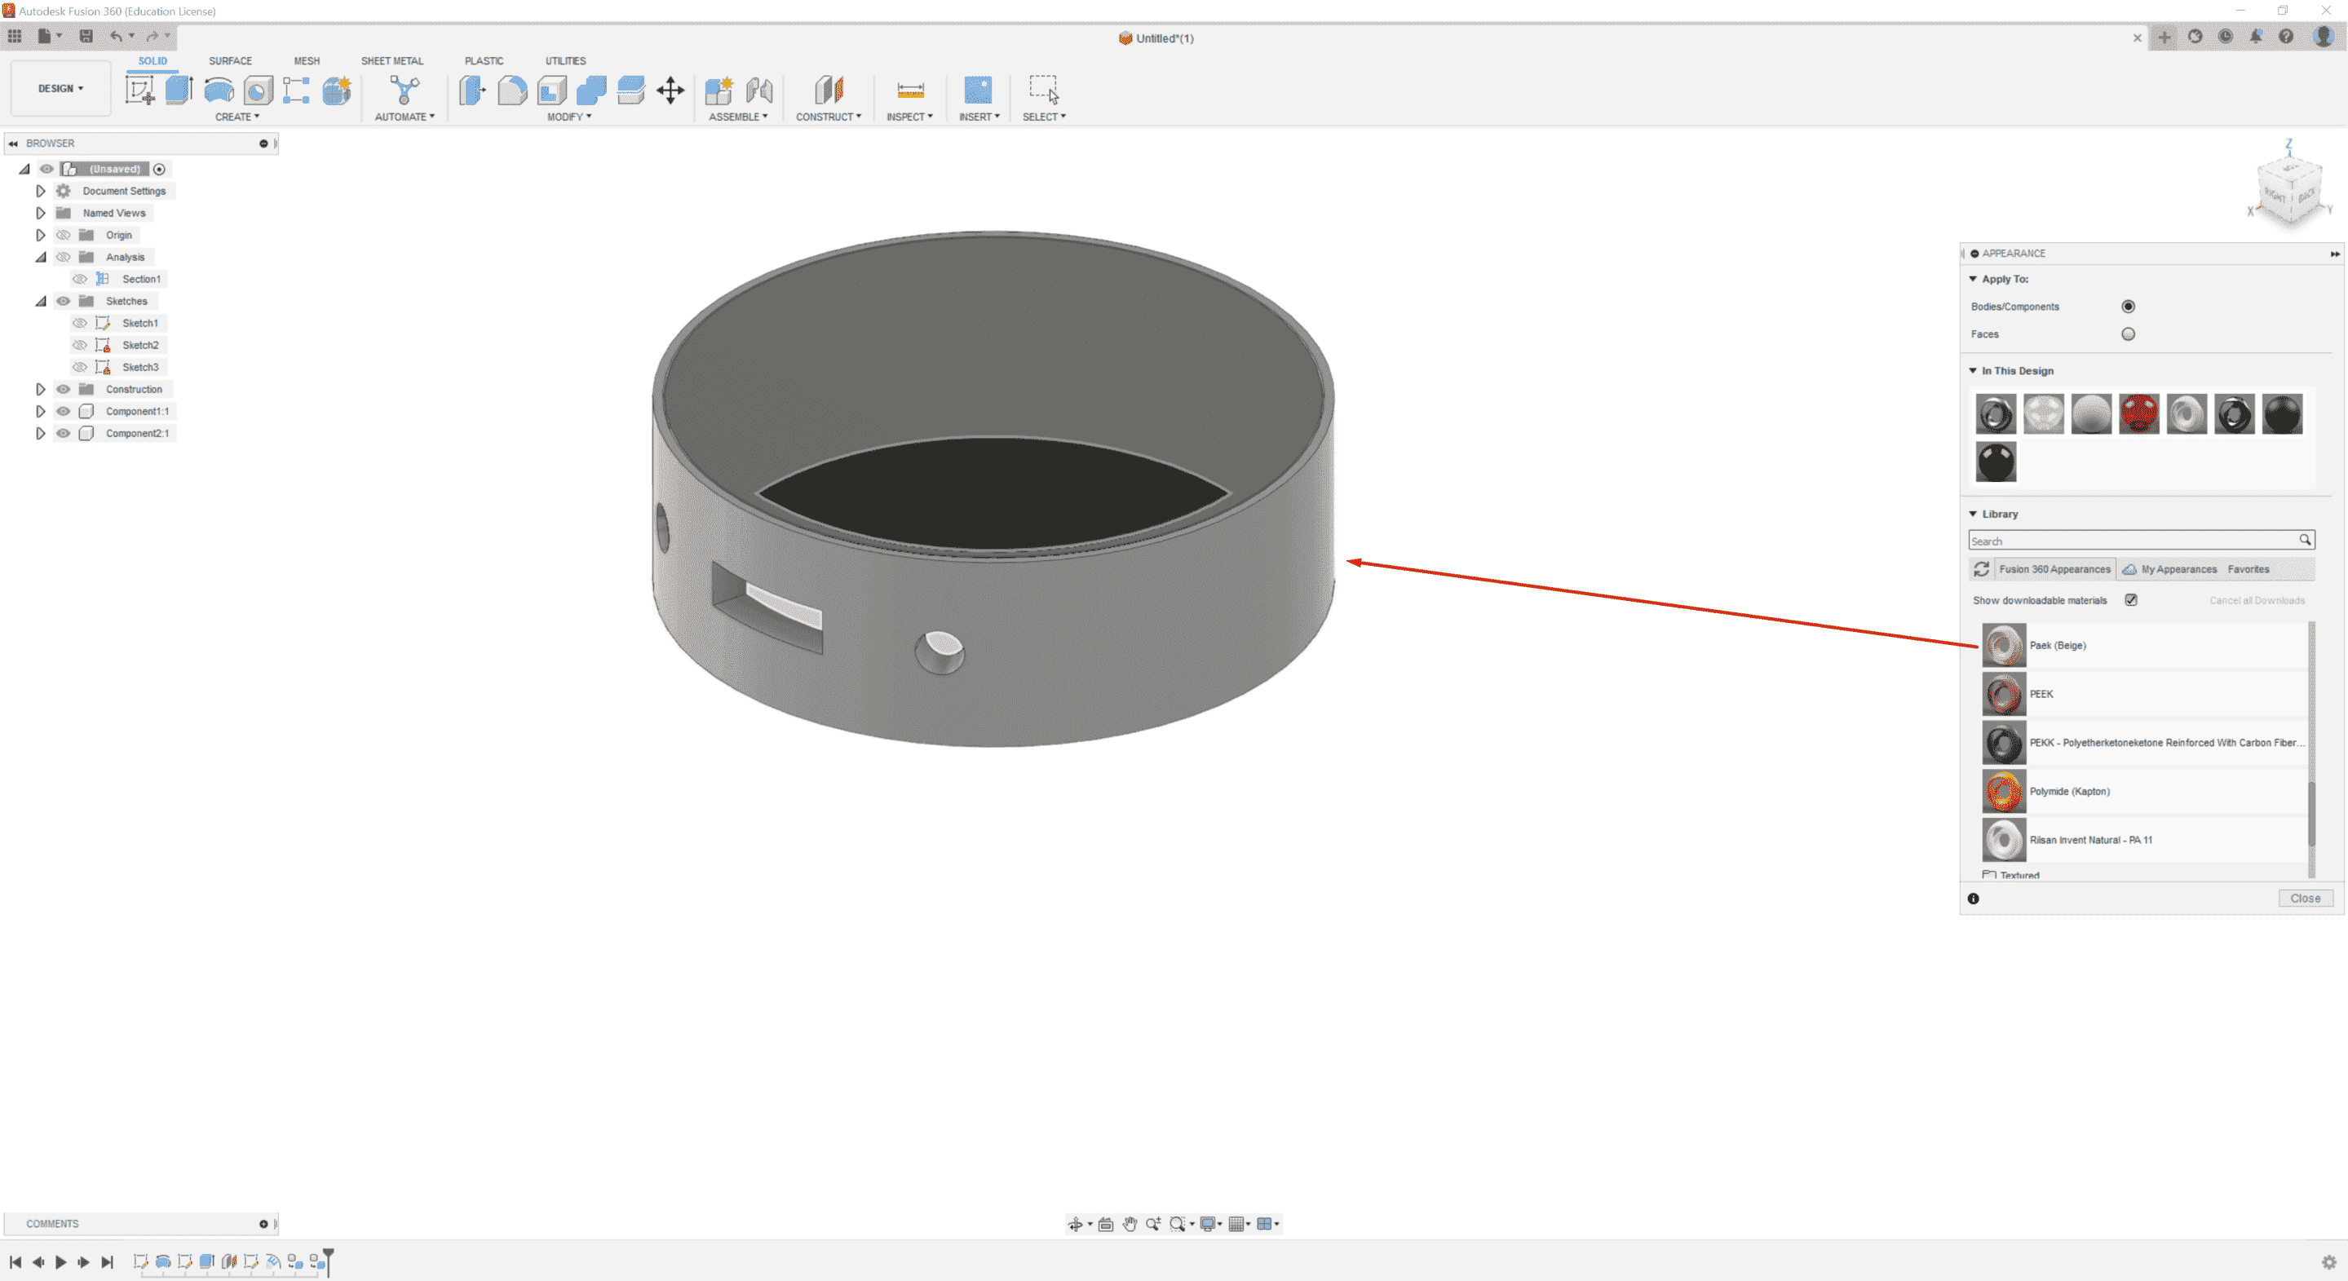Expand the Document Settings node
2348x1281 pixels.
coord(40,192)
